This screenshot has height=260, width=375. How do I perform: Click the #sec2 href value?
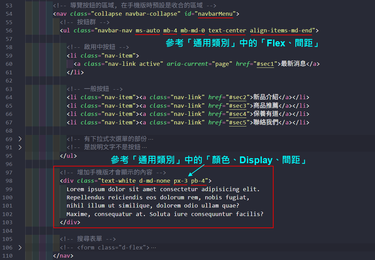[237, 97]
